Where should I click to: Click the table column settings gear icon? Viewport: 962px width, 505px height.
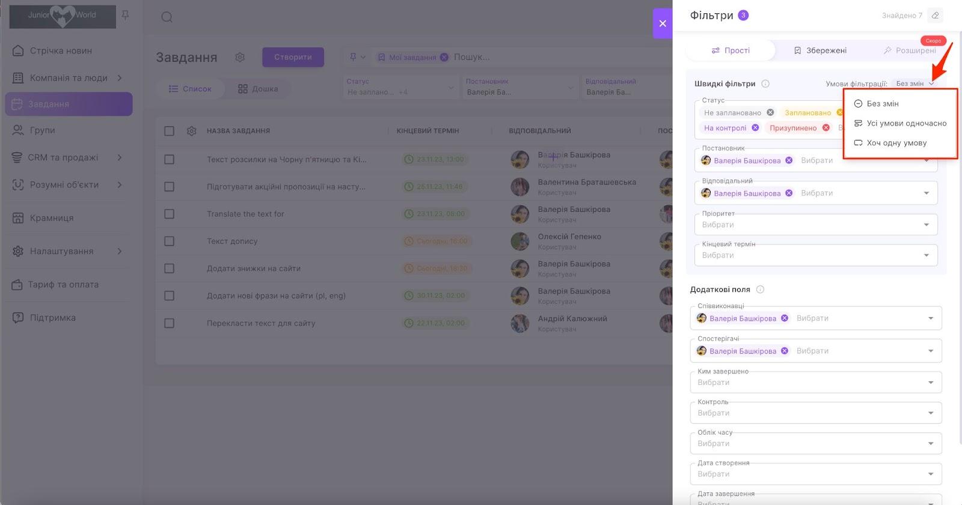point(192,131)
